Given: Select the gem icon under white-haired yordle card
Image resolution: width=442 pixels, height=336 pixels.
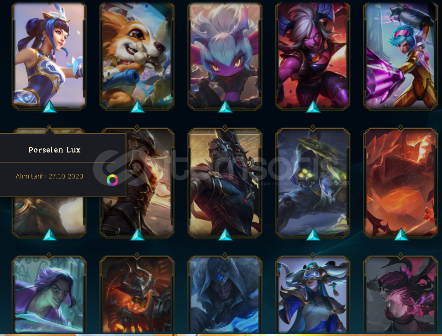Looking at the screenshot, I should pos(225,106).
